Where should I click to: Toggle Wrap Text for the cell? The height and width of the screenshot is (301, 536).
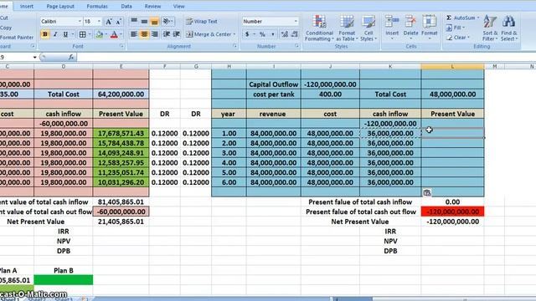[x=202, y=21]
